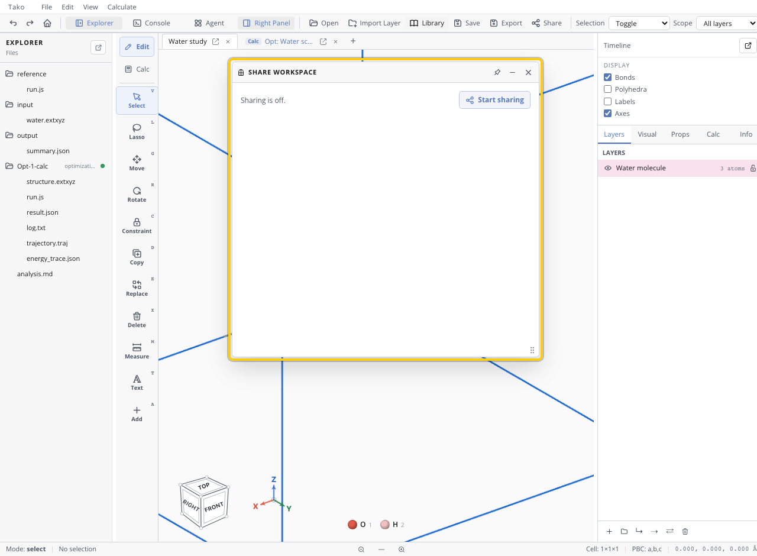This screenshot has width=757, height=556.
Task: Click the Import Layer button
Action: tap(374, 23)
